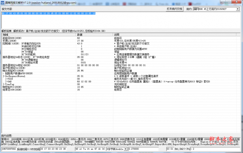The width and height of the screenshot is (243, 153).
Task: Click the 无时间标签 description cell
Action: coord(120,84)
